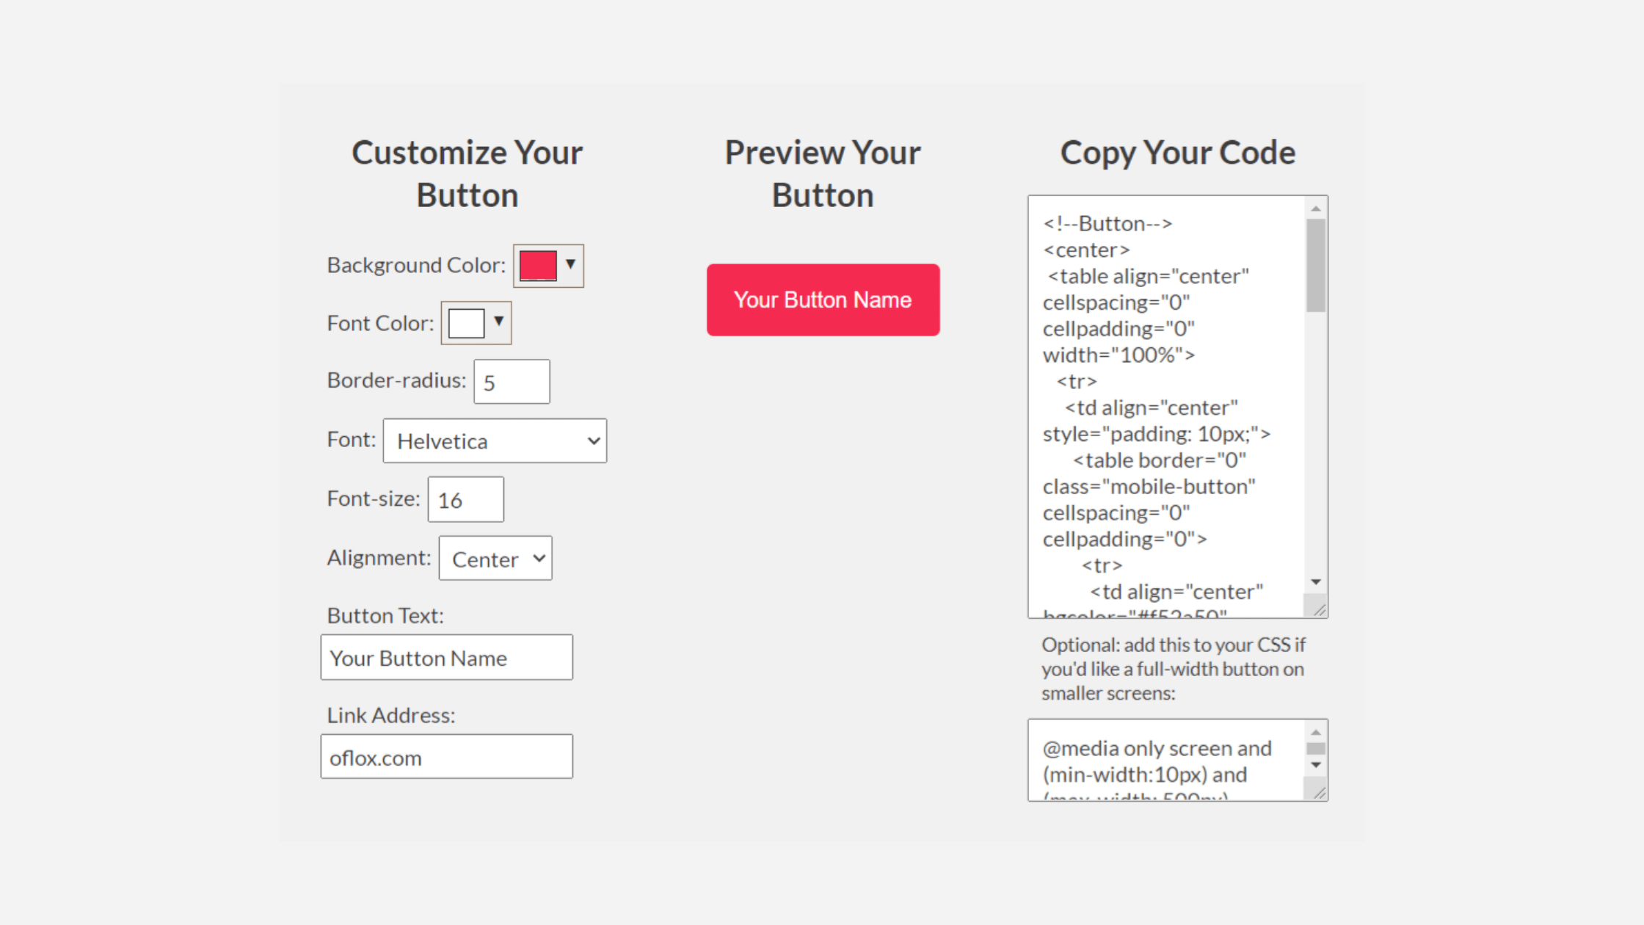This screenshot has width=1644, height=925.
Task: Open the Font Color dropdown arrow
Action: click(498, 322)
